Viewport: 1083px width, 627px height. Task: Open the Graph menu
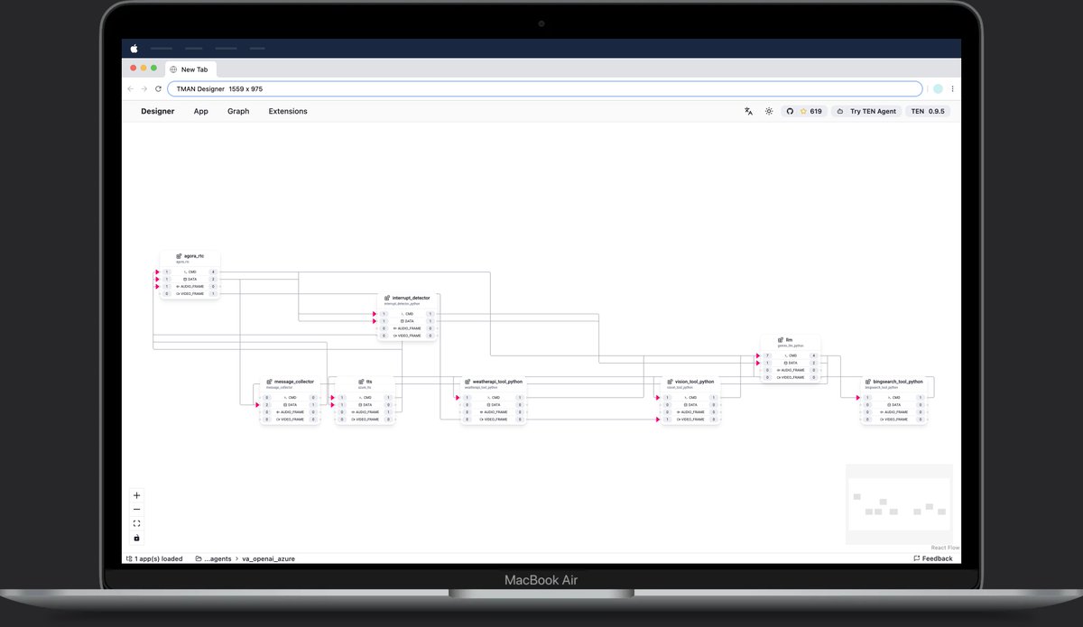[x=238, y=111]
